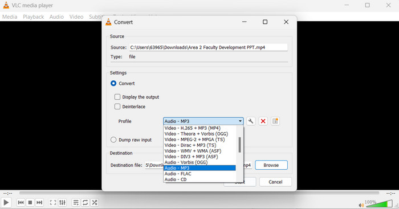Choose highlighted Audio - MP3 list entry
The image size is (399, 209).
click(199, 168)
